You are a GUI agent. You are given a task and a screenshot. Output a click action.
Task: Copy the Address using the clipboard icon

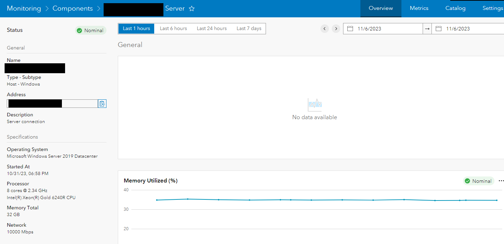[102, 103]
